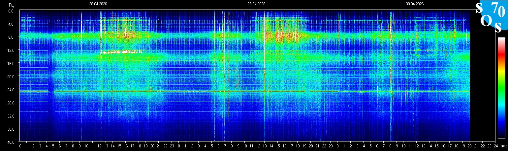Click hour 20 label under 30.04.2026
The image size is (508, 151).
(469, 146)
